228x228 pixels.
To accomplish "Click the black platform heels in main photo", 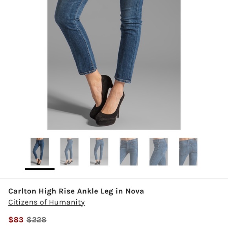I will [107, 102].
